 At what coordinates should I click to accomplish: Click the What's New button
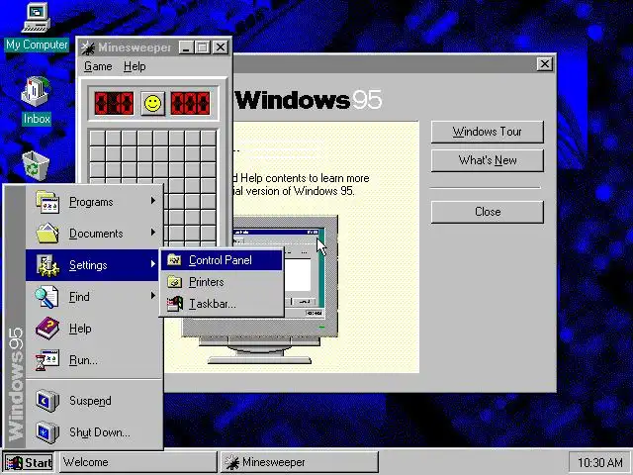488,160
